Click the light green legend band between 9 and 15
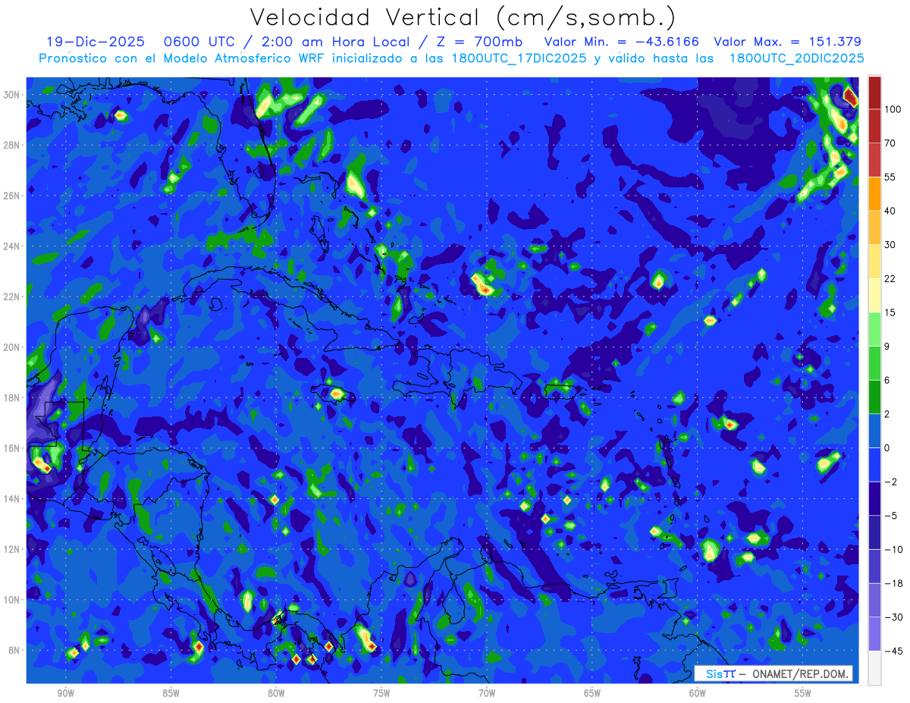Viewport: 910px width, 703px height. [874, 329]
